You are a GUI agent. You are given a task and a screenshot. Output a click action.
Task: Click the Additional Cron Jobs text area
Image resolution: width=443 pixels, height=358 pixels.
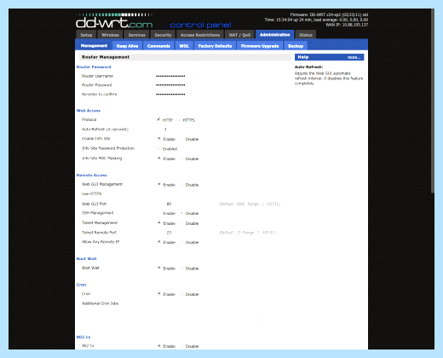tap(208, 311)
